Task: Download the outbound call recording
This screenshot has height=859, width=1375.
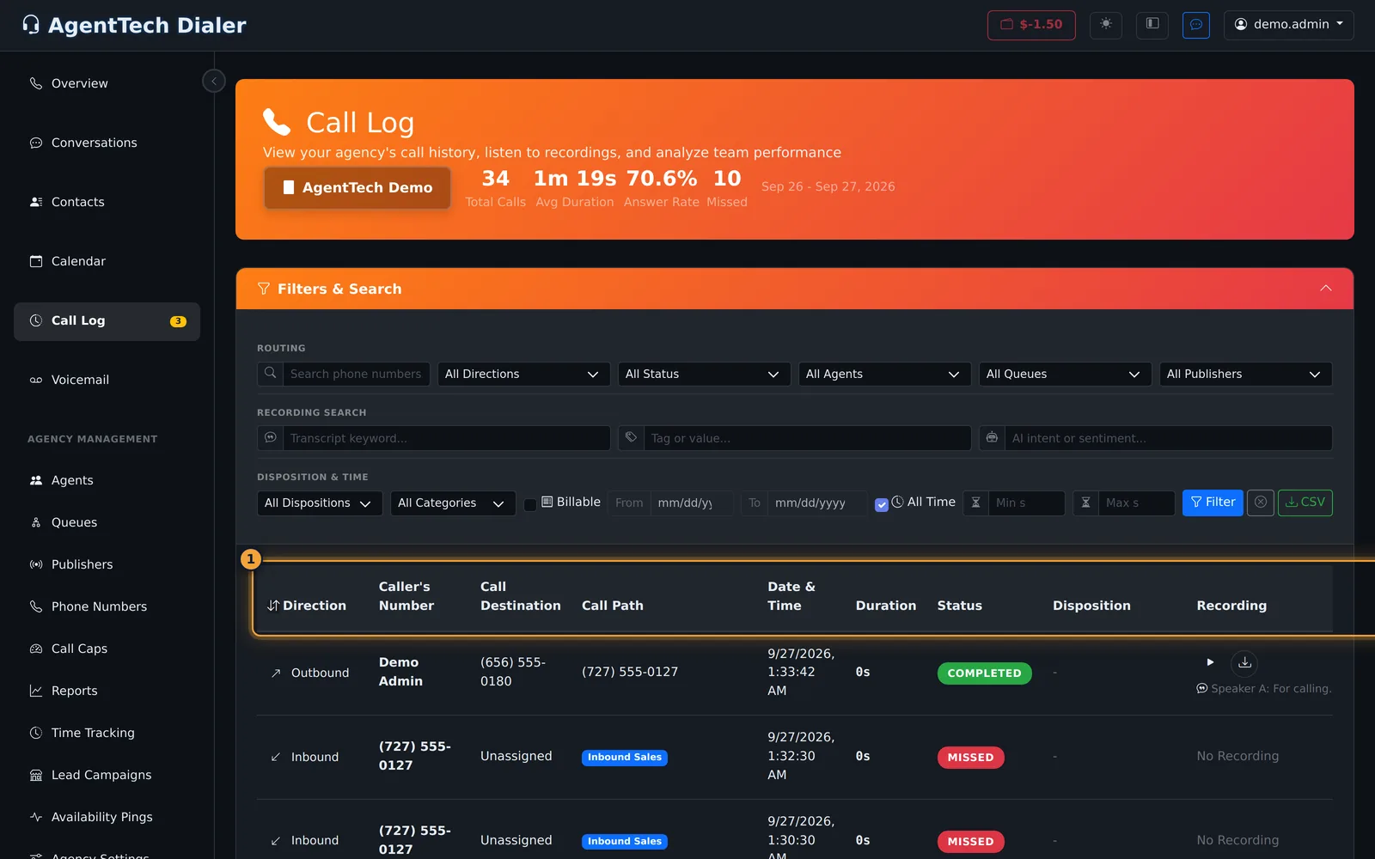Action: pos(1244,662)
